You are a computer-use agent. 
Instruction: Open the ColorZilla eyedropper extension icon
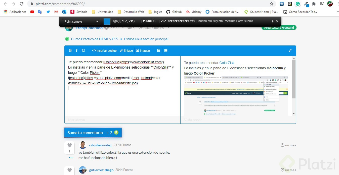pos(306,4)
